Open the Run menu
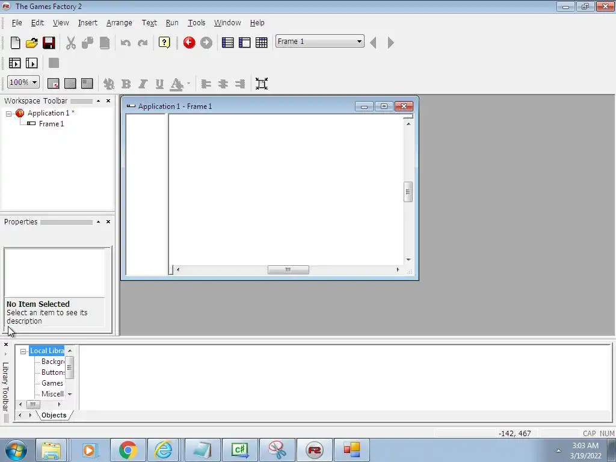 pyautogui.click(x=172, y=23)
